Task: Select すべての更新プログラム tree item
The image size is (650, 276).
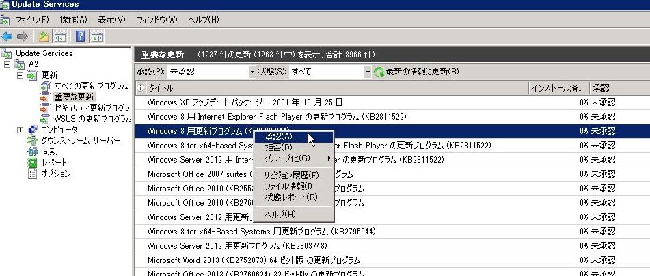Action: point(91,86)
